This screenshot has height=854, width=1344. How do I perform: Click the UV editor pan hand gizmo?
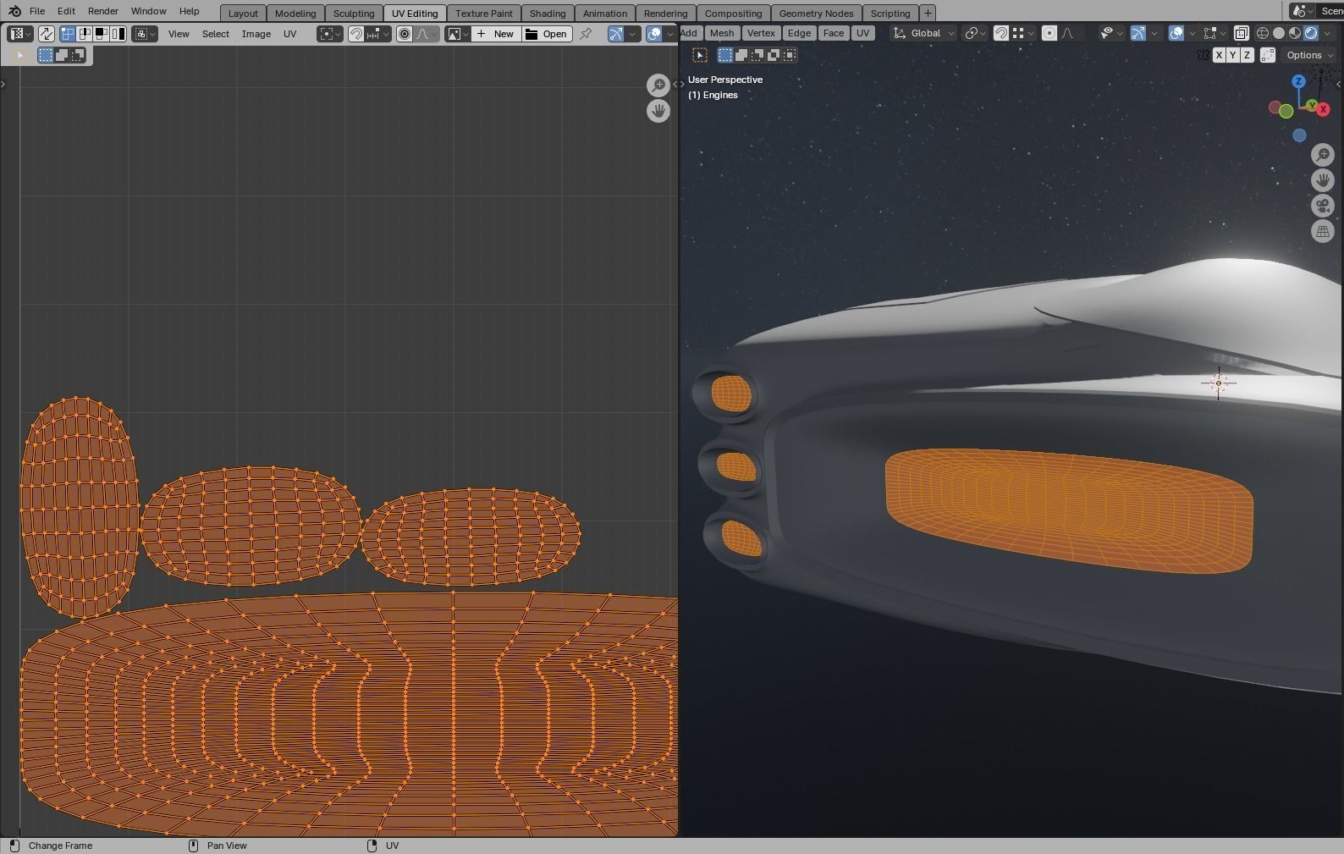[x=658, y=110]
